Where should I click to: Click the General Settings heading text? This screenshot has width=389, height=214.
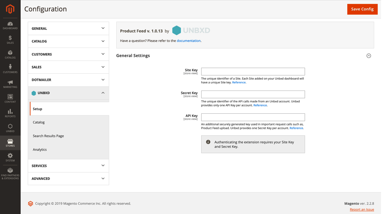(133, 55)
